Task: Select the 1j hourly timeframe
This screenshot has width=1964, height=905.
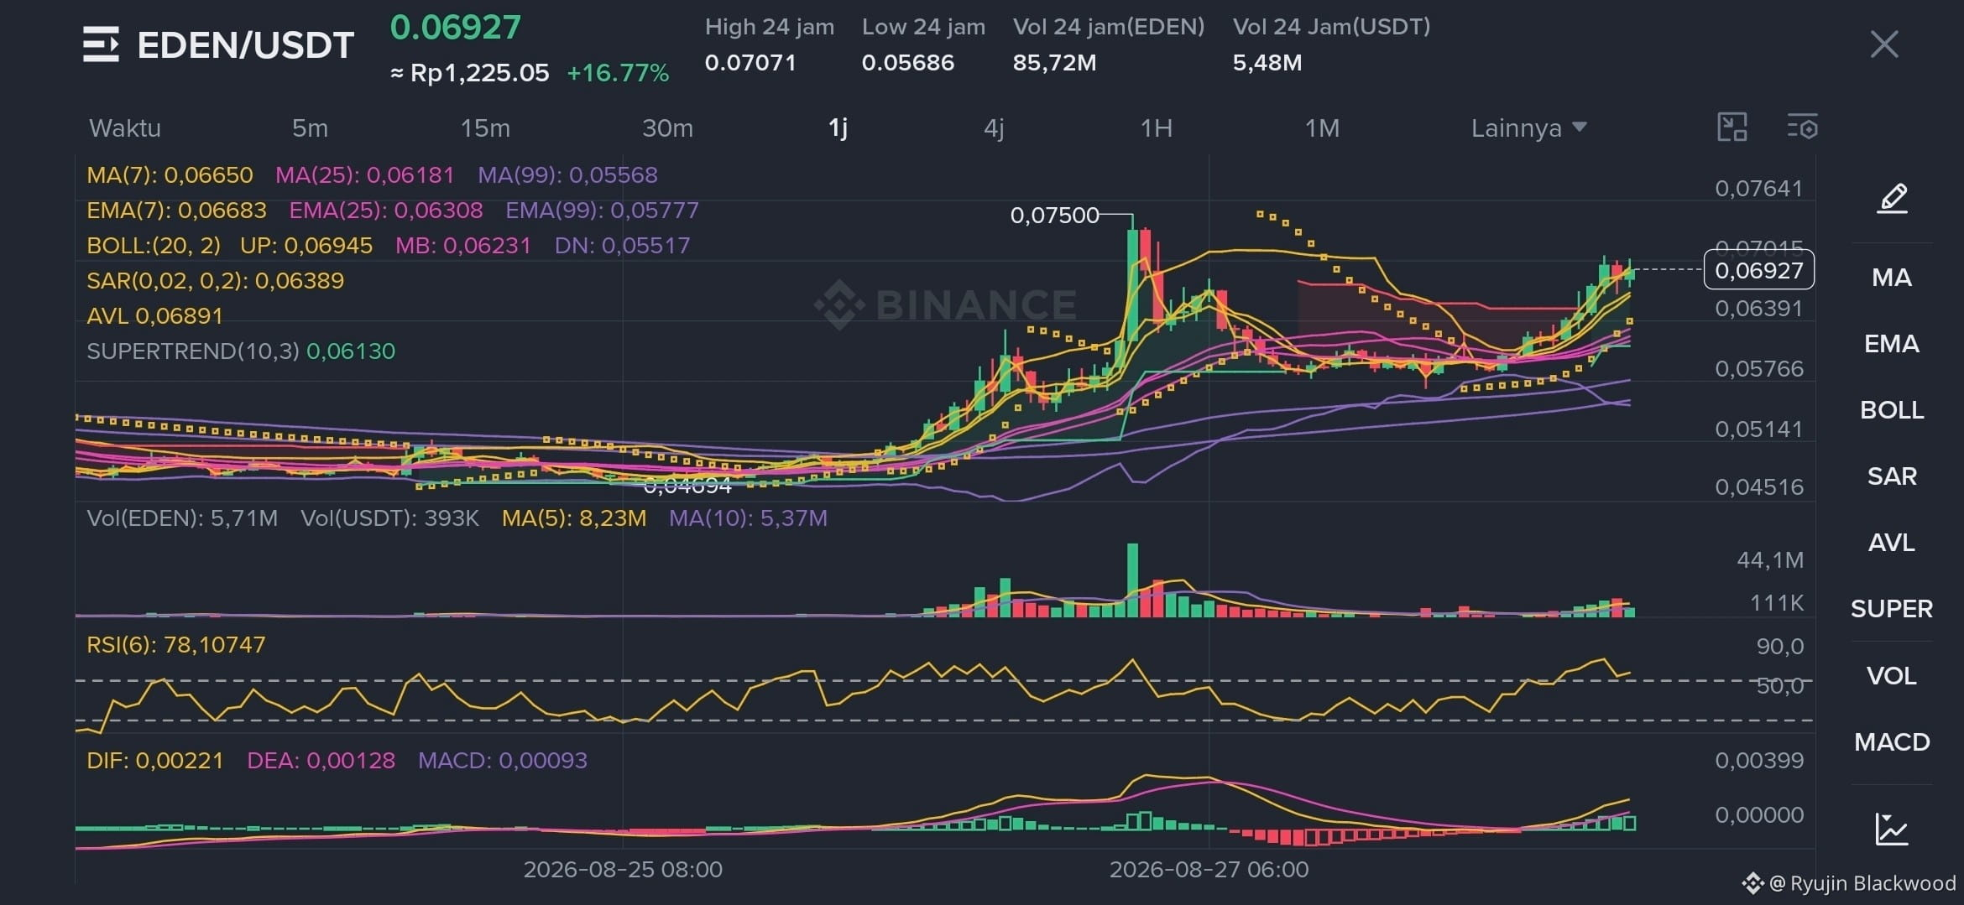Action: coord(838,128)
